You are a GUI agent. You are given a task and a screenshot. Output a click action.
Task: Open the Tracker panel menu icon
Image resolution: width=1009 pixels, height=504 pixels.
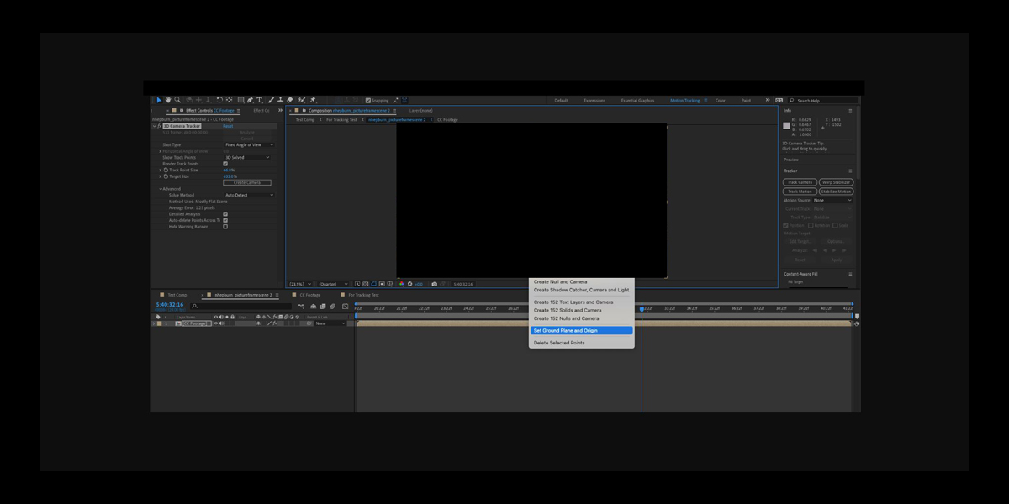pyautogui.click(x=850, y=171)
